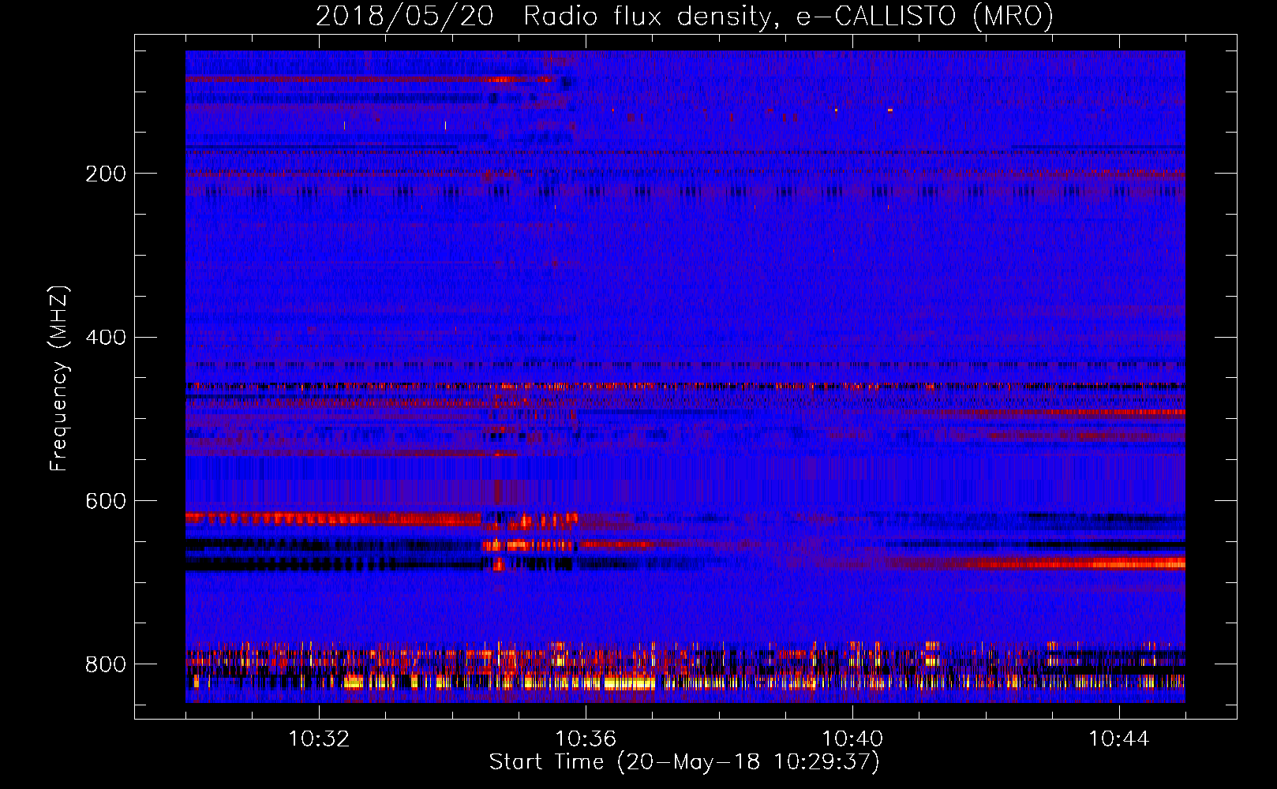Click the 400 frequency tick label
1277x789 pixels.
106,338
